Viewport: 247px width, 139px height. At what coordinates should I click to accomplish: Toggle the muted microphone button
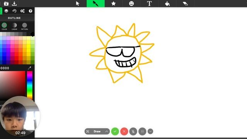133,131
